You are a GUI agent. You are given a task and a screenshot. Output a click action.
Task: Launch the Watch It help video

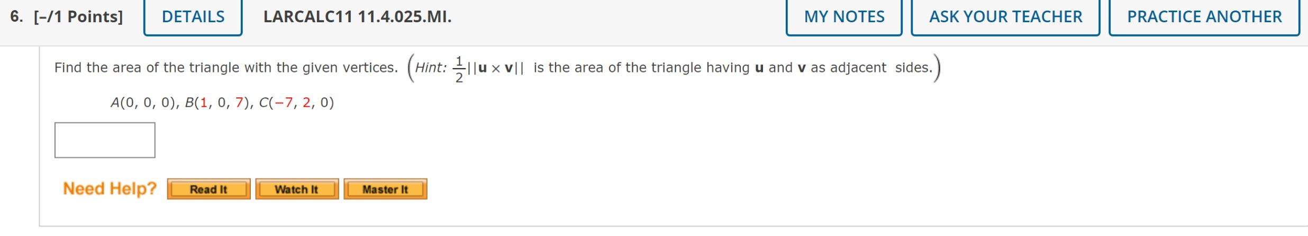coord(297,189)
